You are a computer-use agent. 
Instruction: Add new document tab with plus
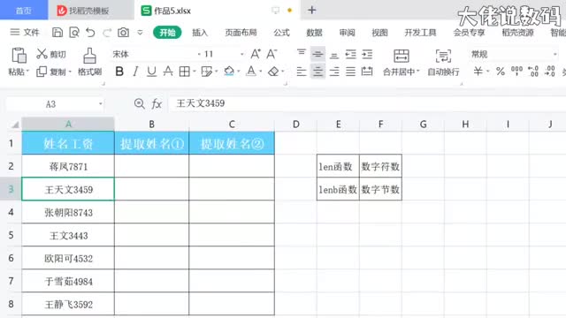click(x=312, y=10)
